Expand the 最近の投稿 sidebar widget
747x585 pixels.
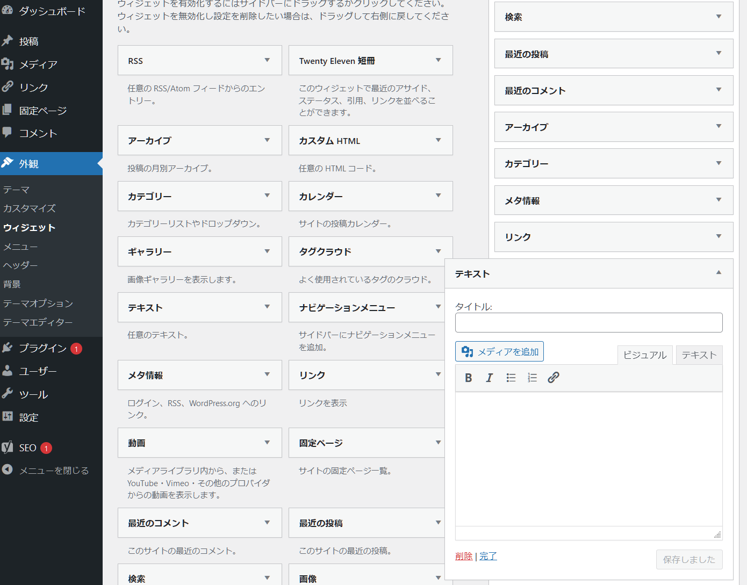tap(719, 54)
